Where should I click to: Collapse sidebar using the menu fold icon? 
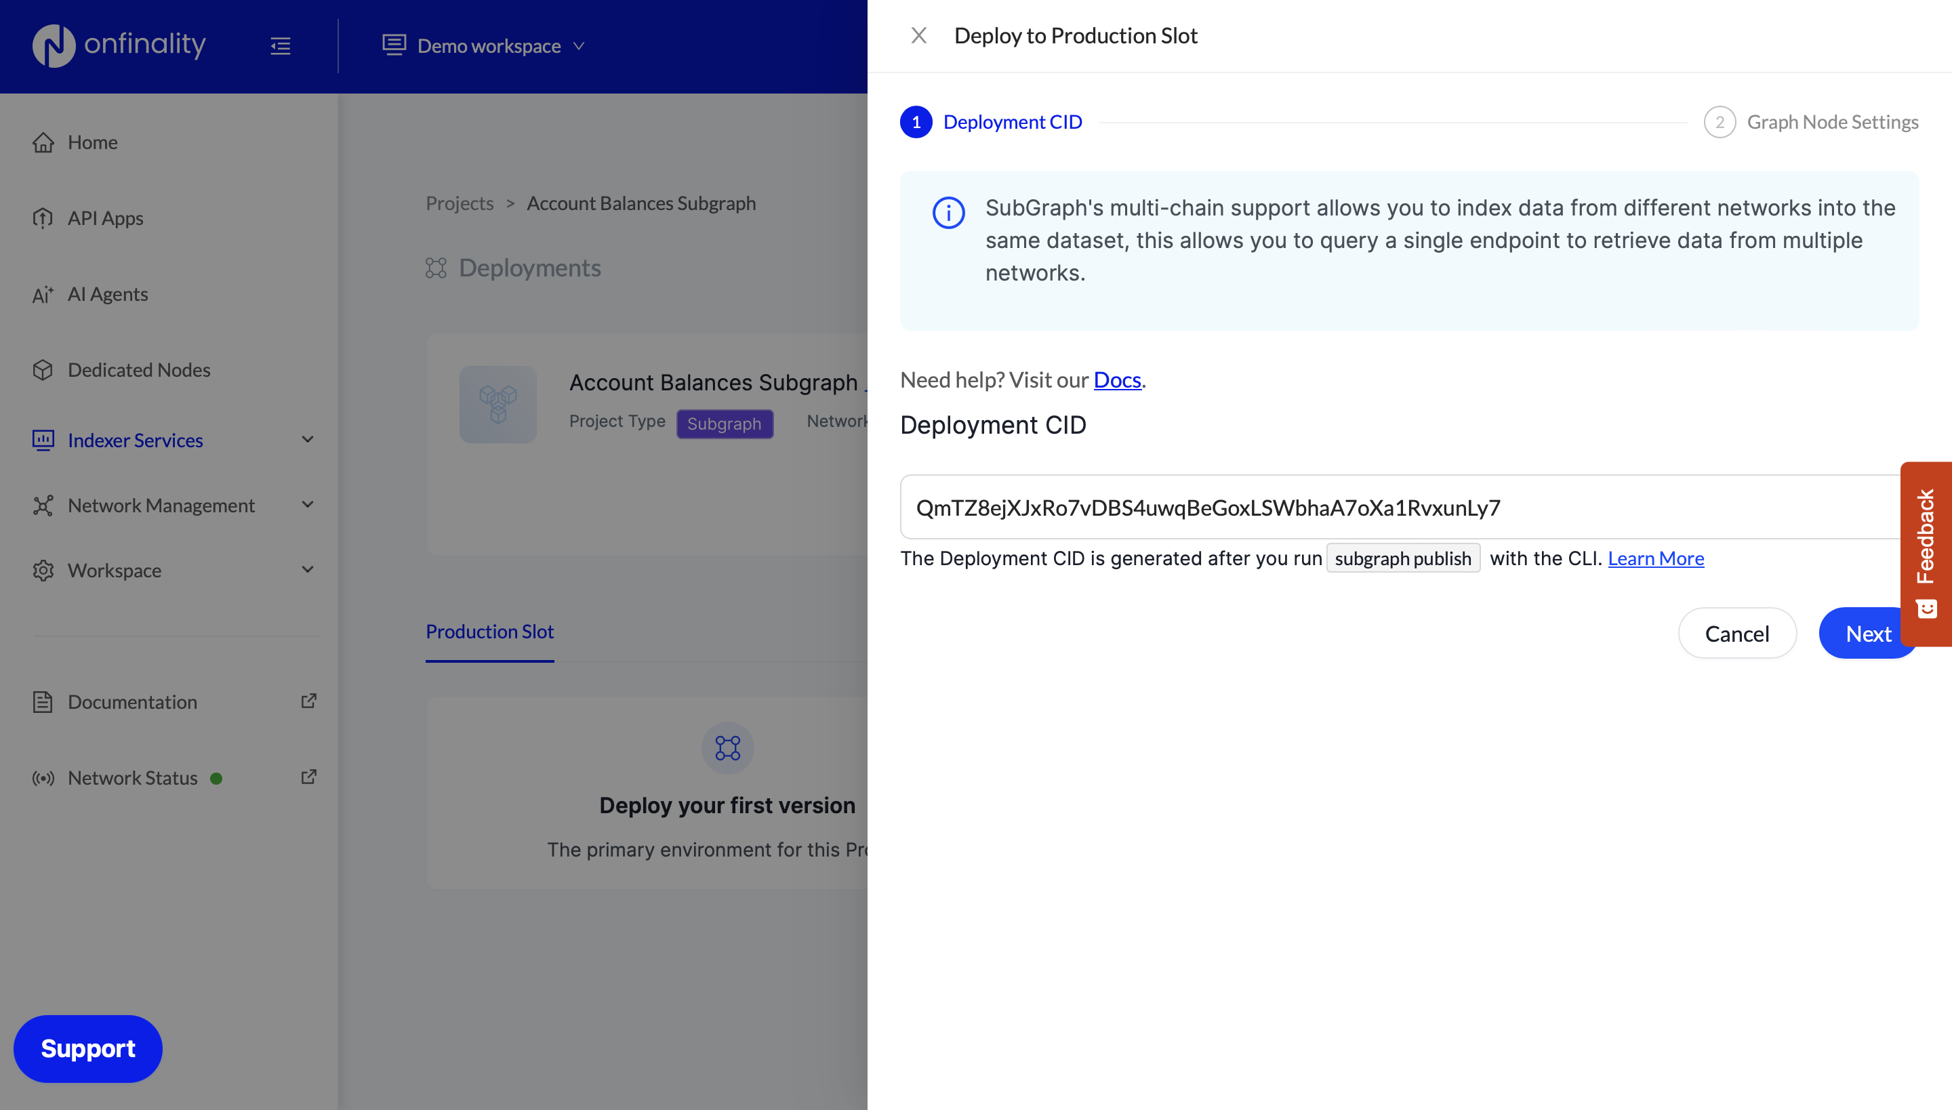coord(281,46)
